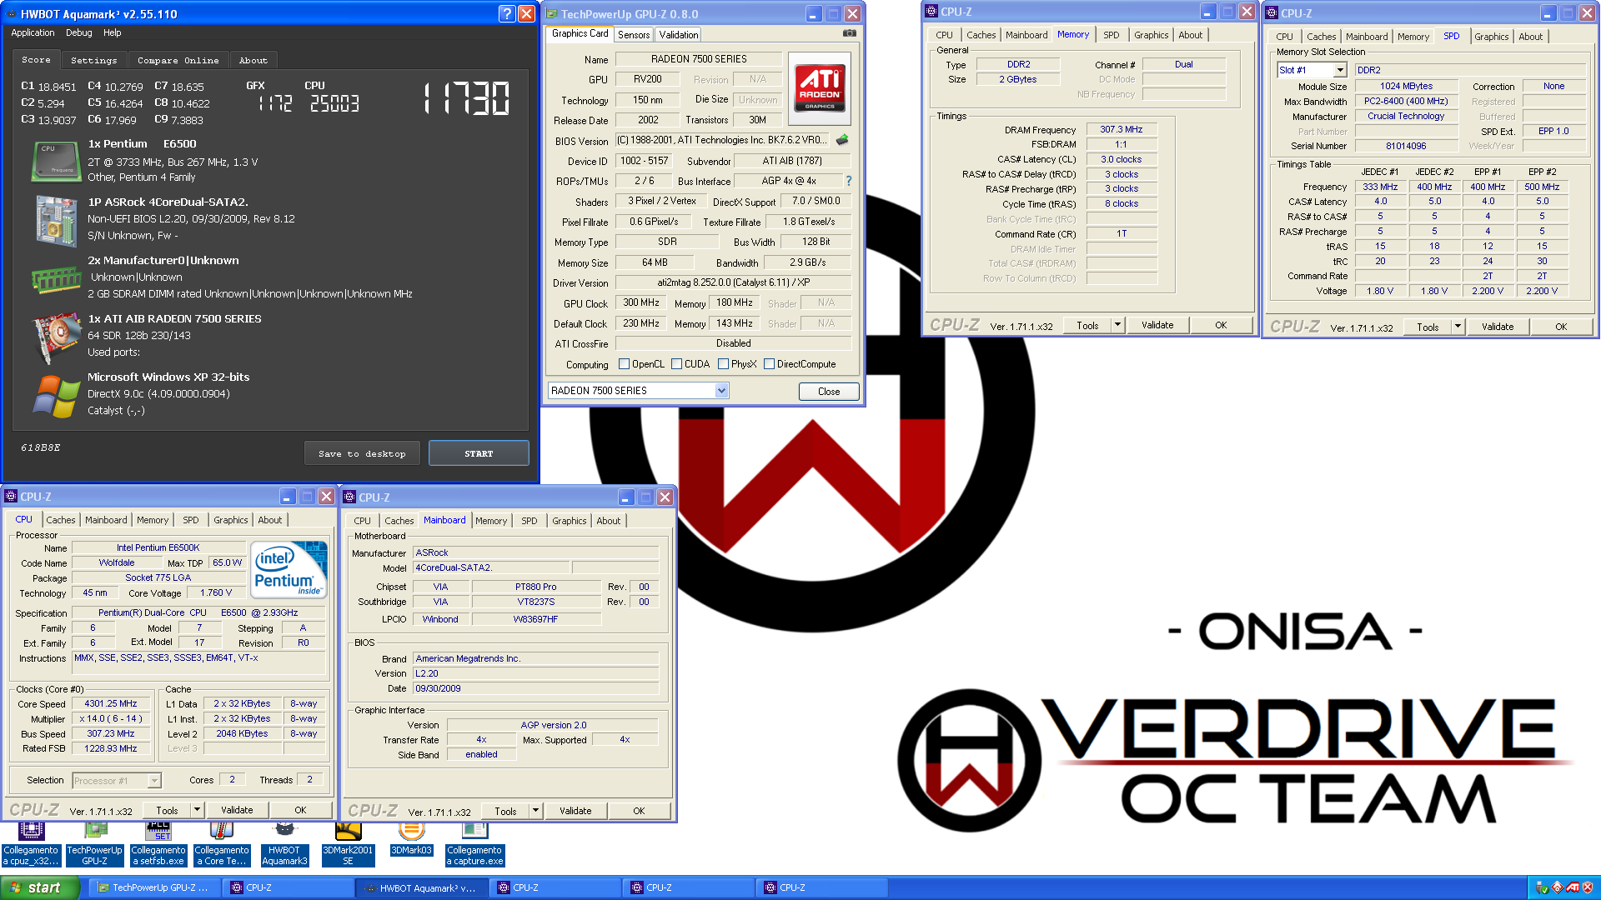Click the RAM module icon in Aquamark

point(56,279)
